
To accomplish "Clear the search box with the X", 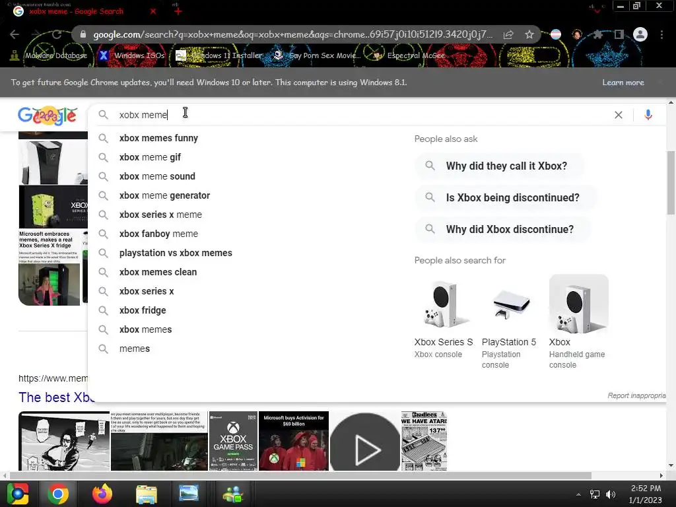I will 618,115.
